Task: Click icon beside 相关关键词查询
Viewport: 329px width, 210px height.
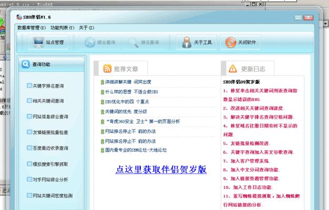Action: coord(29,101)
